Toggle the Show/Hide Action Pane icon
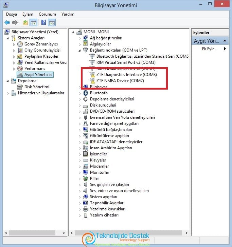This screenshot has width=232, height=247. (52, 23)
